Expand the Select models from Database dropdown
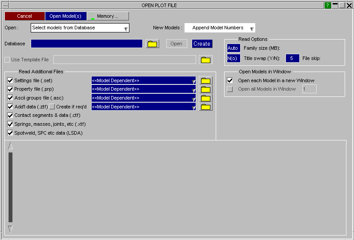354x240 pixels. (80, 28)
